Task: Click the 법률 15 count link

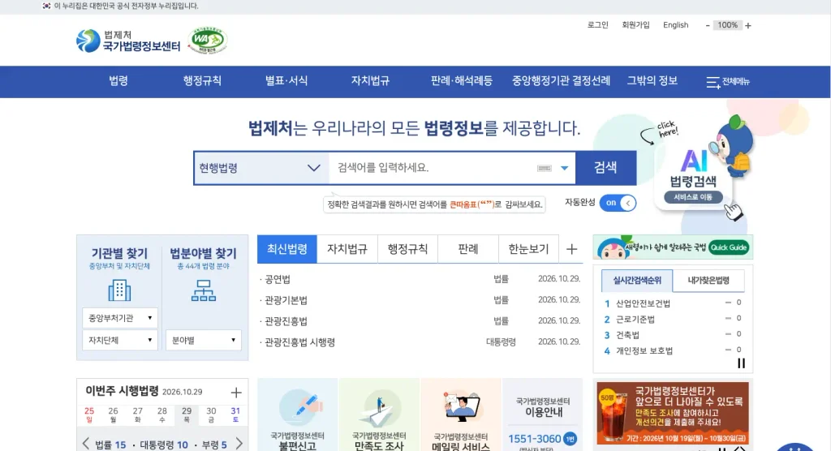Action: point(110,445)
